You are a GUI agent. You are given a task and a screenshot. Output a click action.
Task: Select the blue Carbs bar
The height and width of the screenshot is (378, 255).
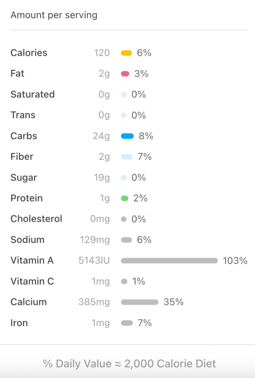[x=127, y=136]
